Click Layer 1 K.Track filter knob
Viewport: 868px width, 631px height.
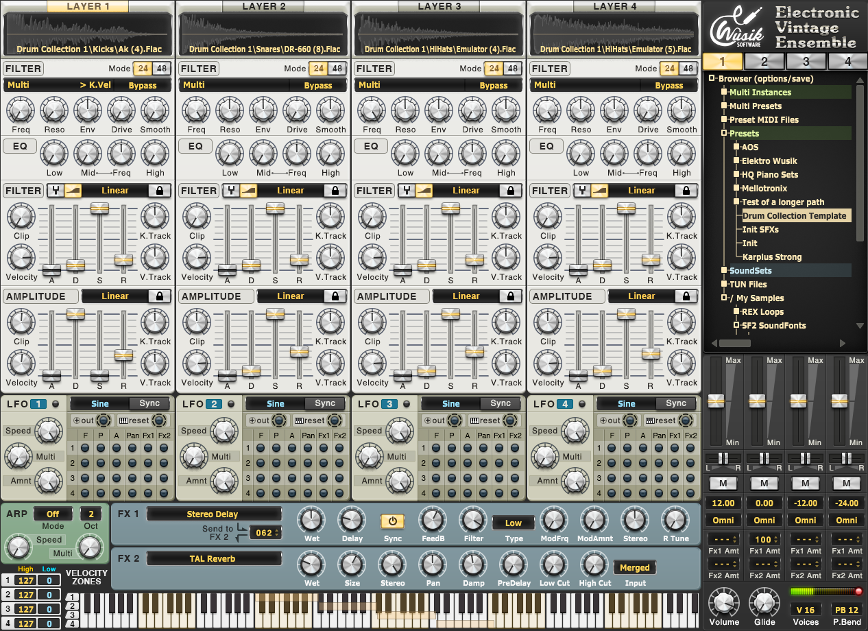[155, 216]
